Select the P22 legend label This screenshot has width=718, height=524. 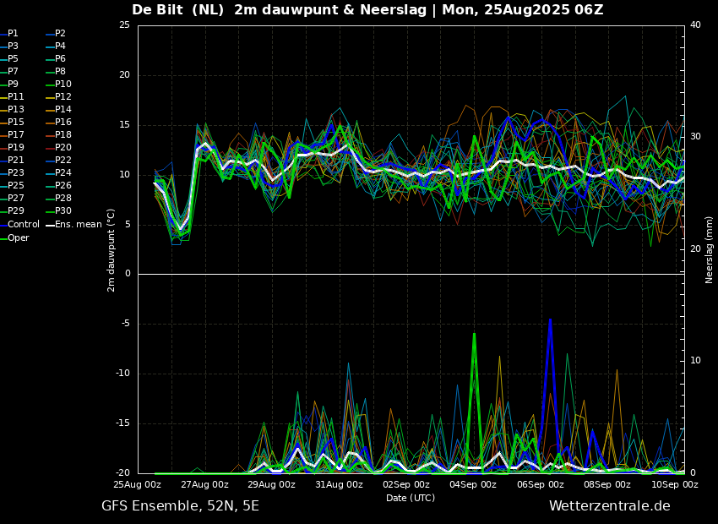coord(63,161)
